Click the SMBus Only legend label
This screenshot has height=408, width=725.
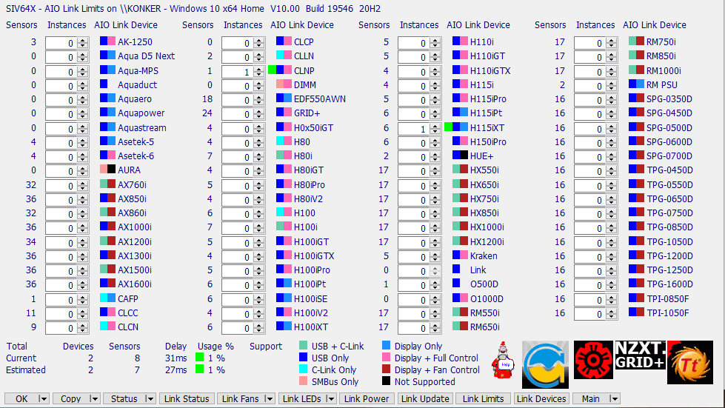[335, 381]
